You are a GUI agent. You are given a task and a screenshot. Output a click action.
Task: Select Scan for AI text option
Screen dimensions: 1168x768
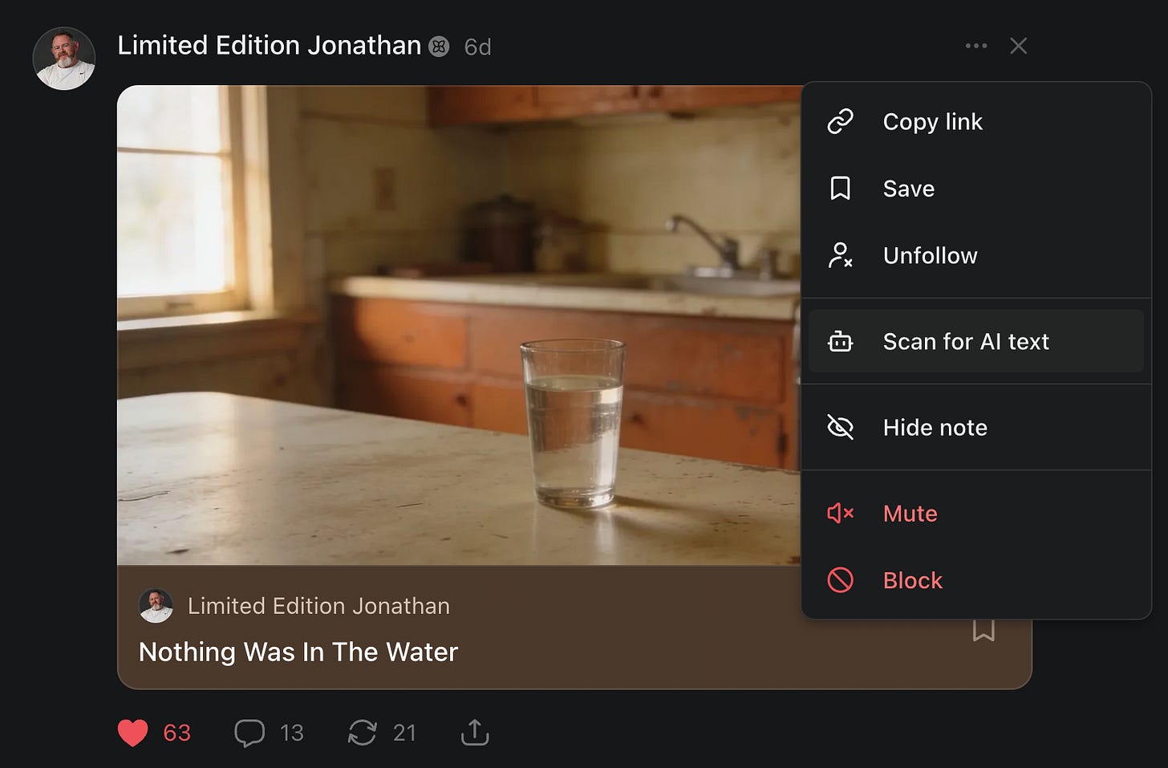976,341
